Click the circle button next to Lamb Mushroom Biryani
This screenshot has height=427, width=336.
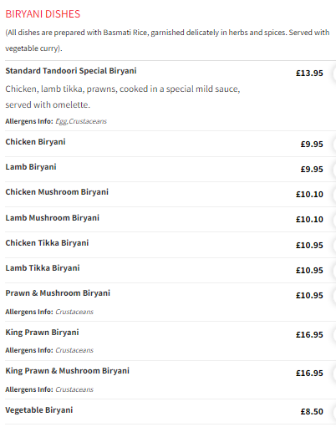[334, 220]
